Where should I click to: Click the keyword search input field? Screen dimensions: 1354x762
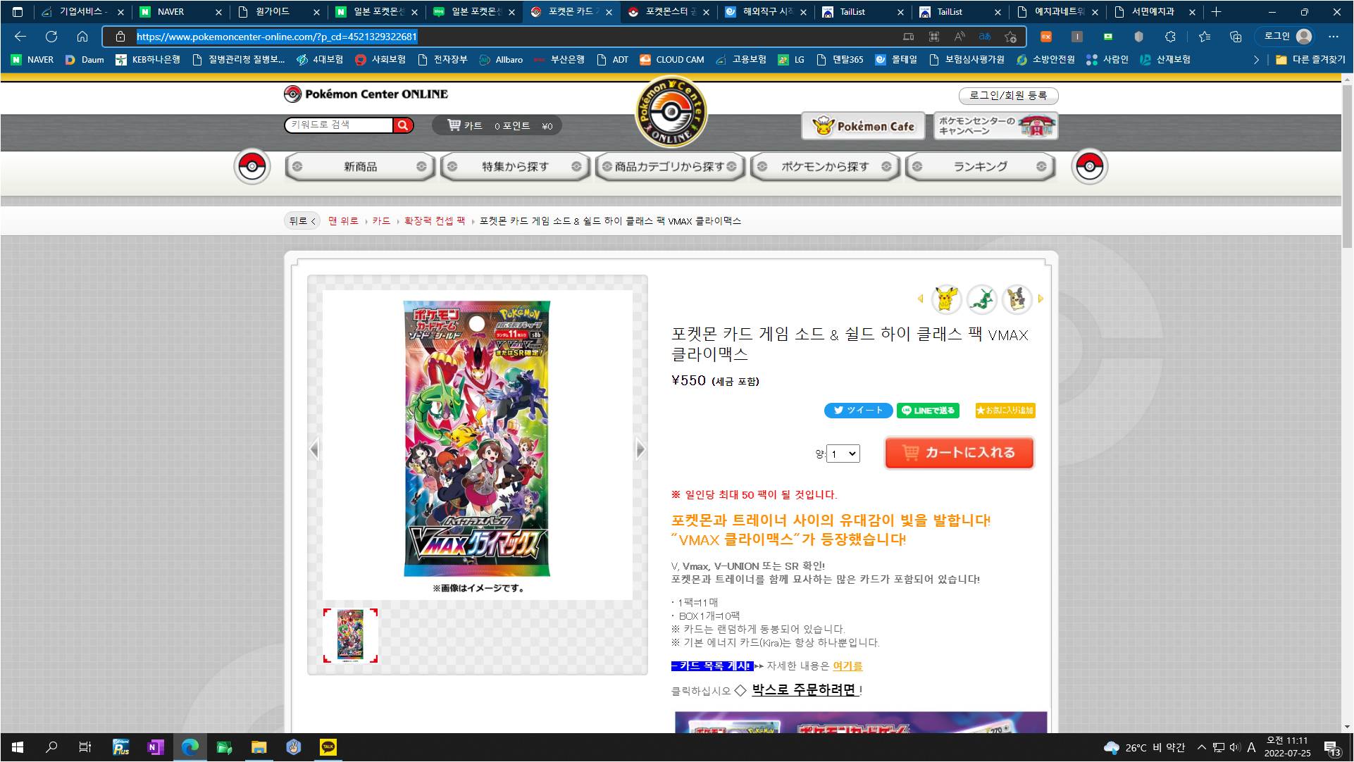[x=339, y=125]
